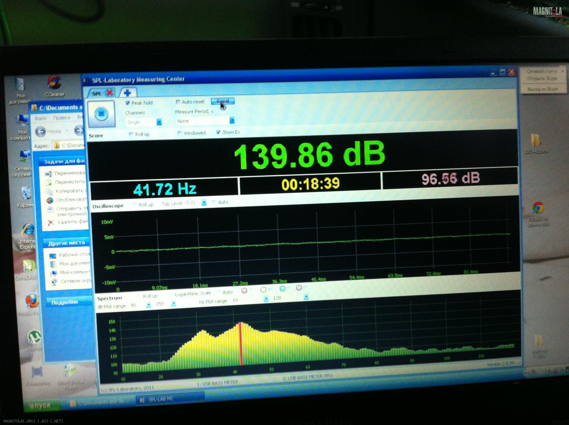This screenshot has height=425, width=569.
Task: Enable the Auto reset checkbox
Action: 178,102
